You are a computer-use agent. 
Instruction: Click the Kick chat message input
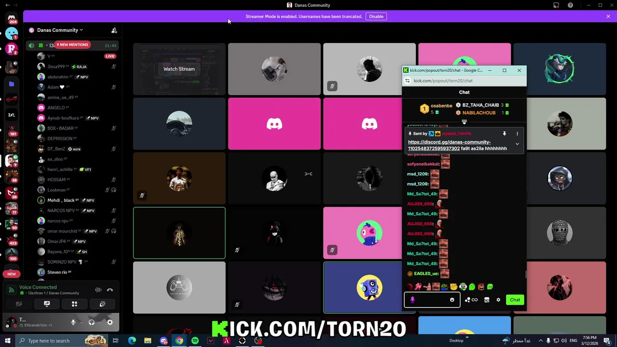tap(432, 300)
